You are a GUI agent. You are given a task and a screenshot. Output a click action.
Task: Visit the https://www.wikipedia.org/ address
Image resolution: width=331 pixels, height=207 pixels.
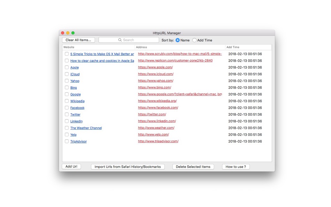pyautogui.click(x=157, y=101)
